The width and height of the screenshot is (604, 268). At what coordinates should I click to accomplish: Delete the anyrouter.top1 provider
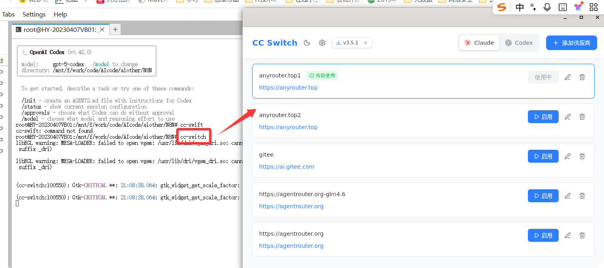tap(582, 77)
